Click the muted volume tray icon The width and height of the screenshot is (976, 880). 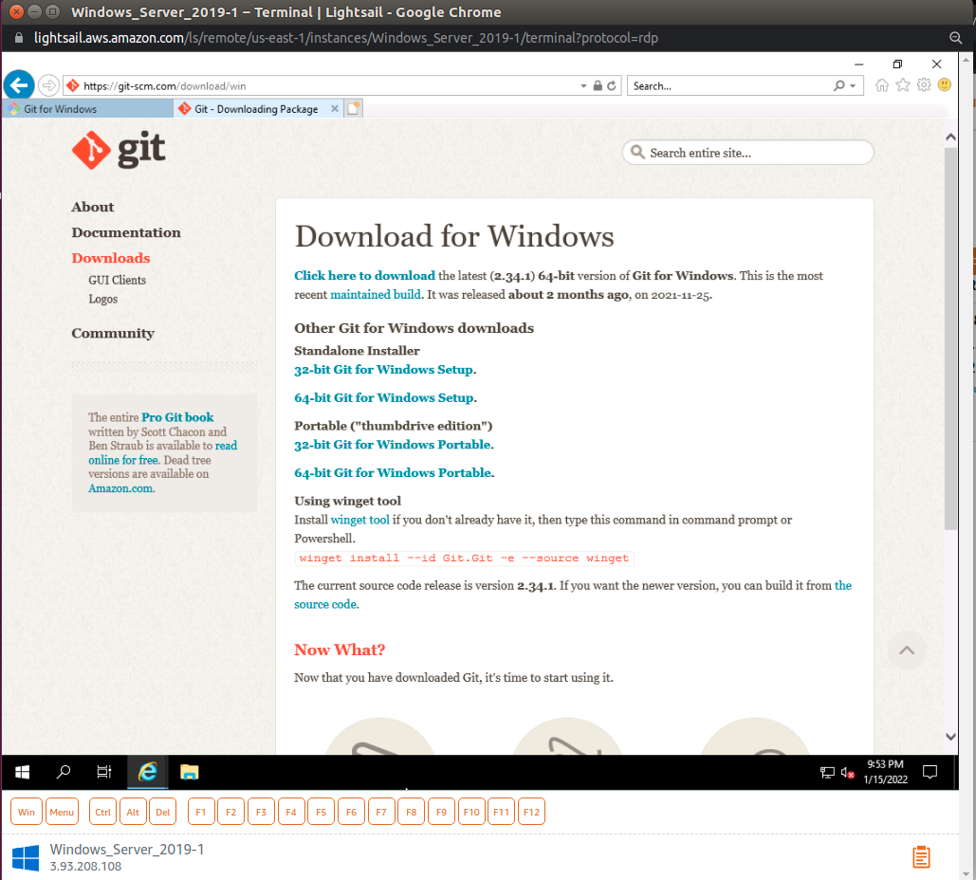[847, 772]
